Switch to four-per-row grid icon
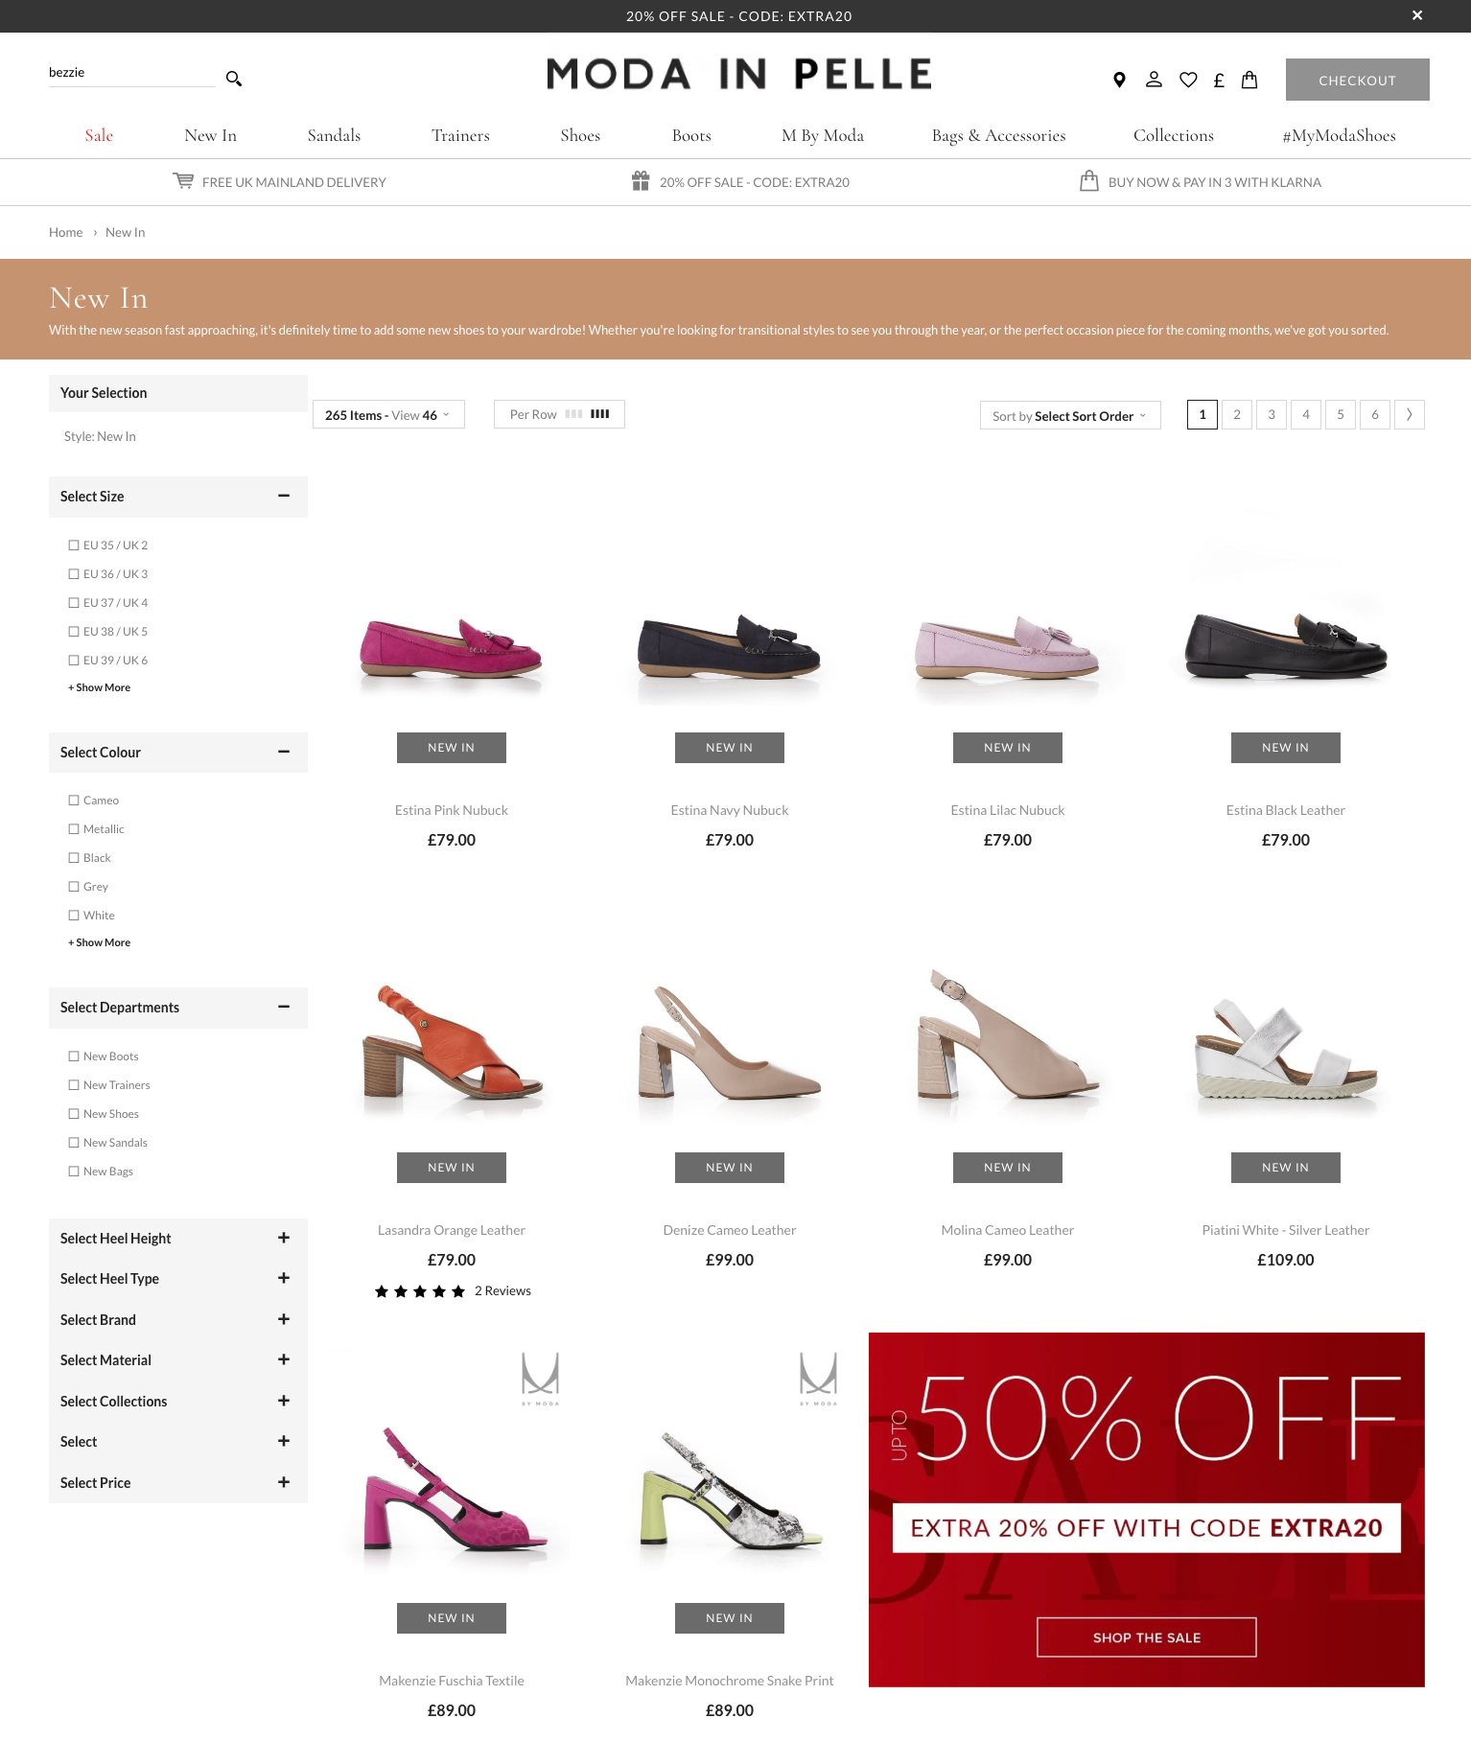 (600, 414)
